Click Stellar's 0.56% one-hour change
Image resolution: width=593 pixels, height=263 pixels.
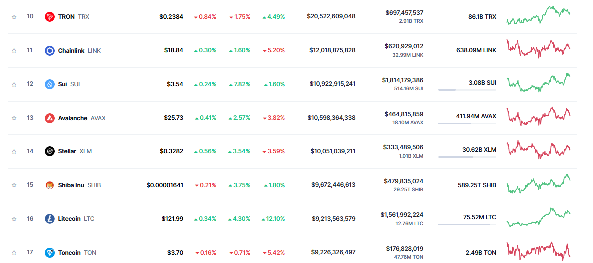pos(205,151)
